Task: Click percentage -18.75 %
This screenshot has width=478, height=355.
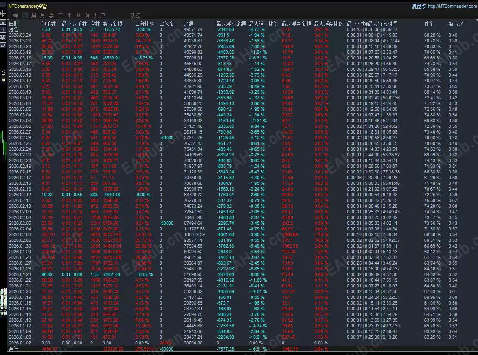Action: [x=144, y=58]
